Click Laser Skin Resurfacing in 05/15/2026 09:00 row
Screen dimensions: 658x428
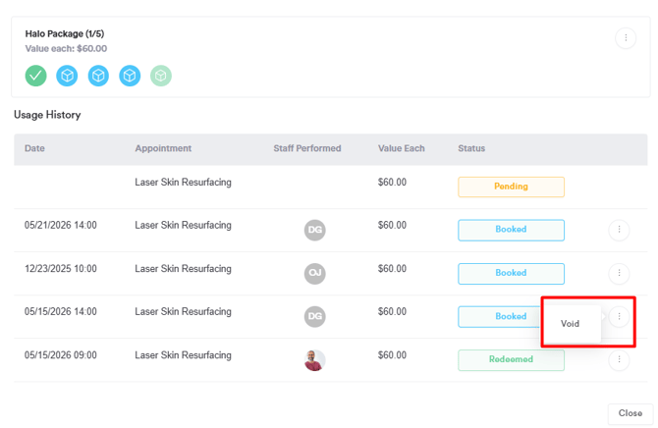point(183,355)
